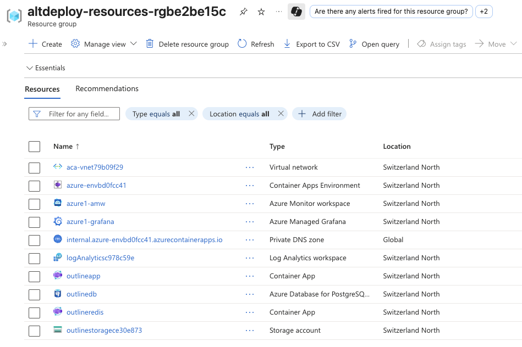522x347 pixels.
Task: Switch to the Resources tab
Action: (x=42, y=89)
